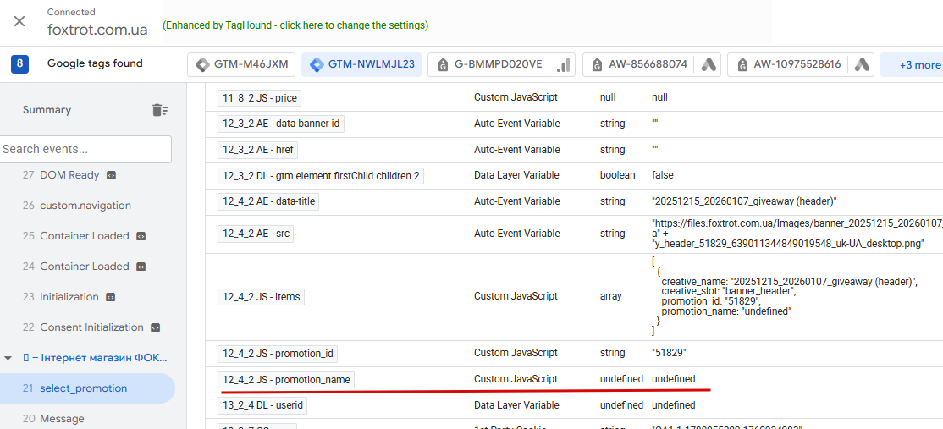Select the AW-856688074 tag tab
The height and width of the screenshot is (429, 943).
point(638,64)
